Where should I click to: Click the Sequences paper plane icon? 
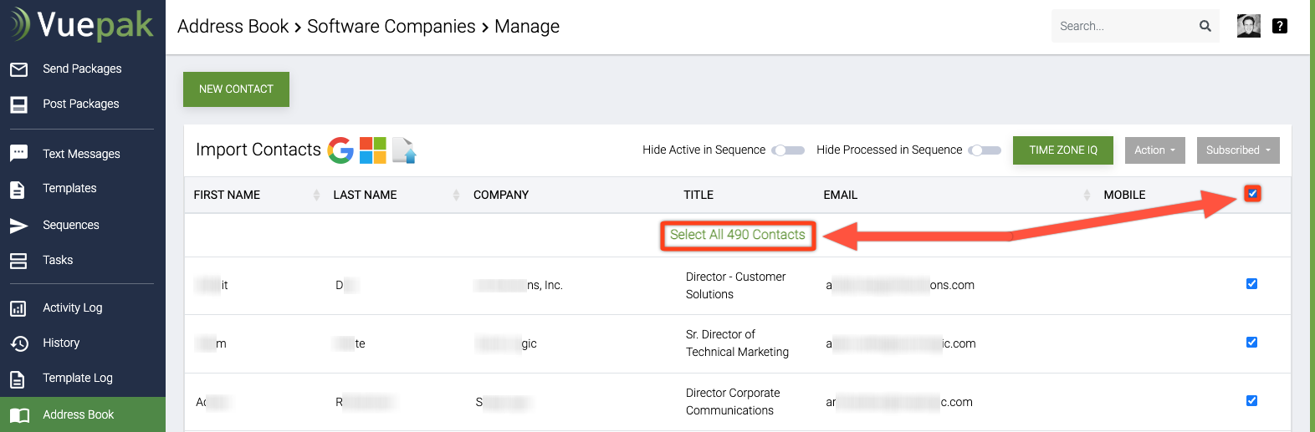pos(18,226)
